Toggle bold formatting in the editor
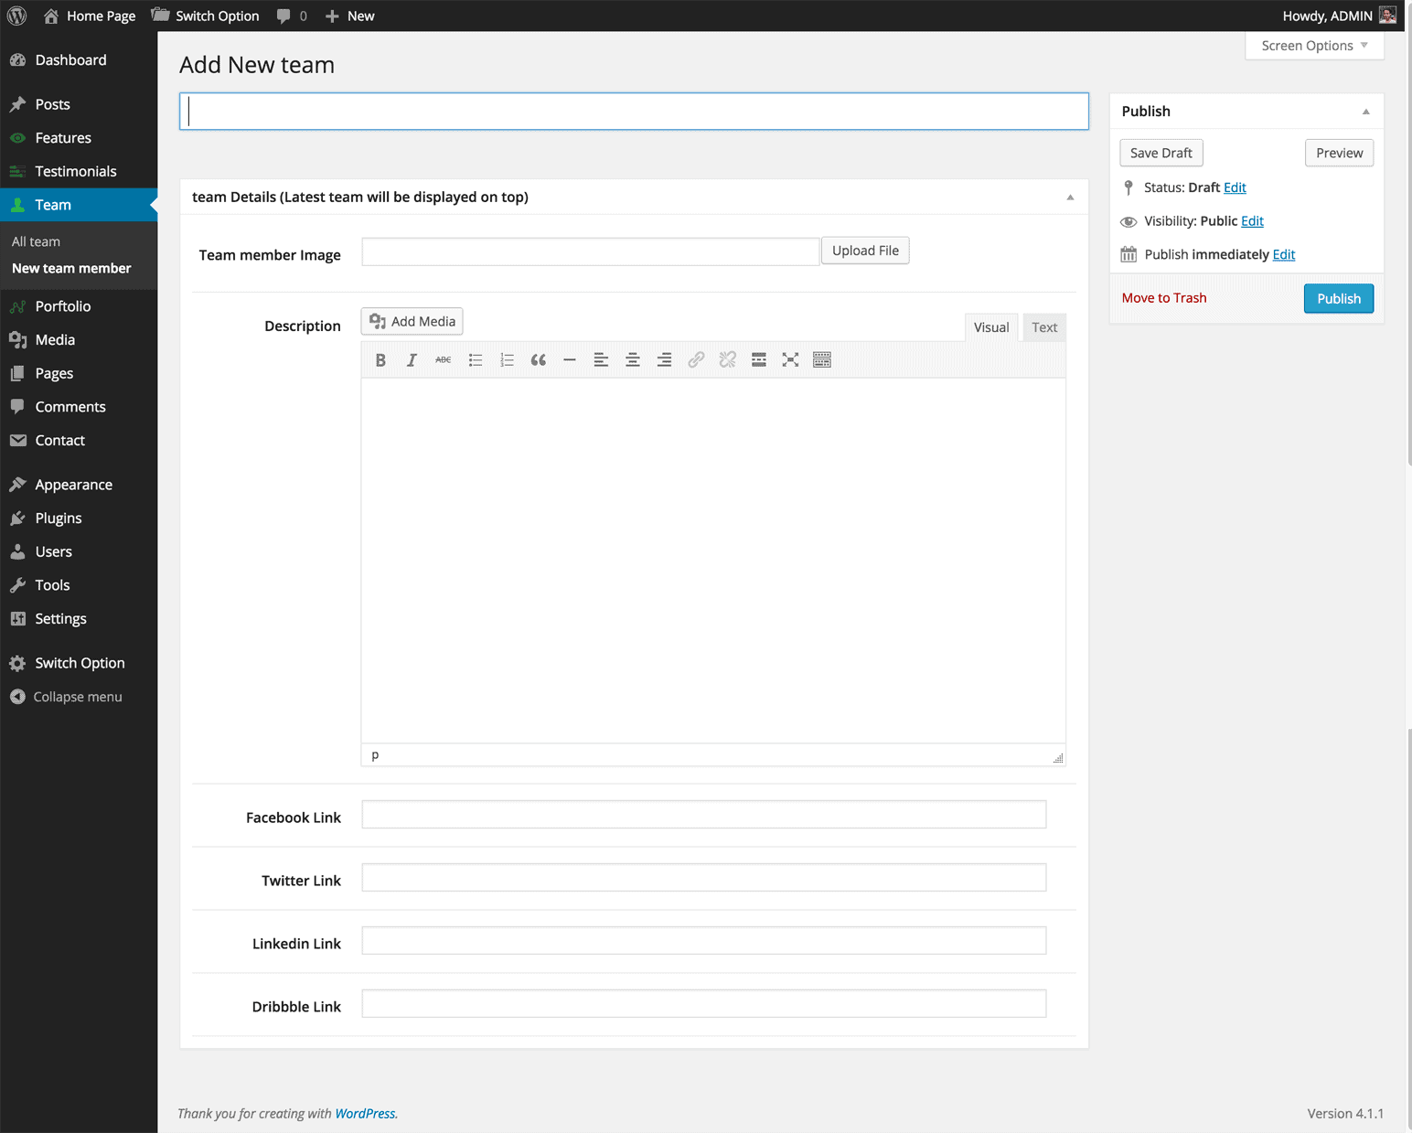1412x1133 pixels. 380,360
